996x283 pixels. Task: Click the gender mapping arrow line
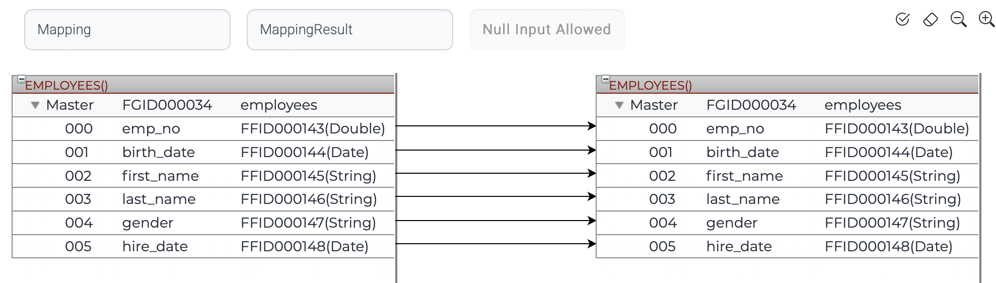click(x=495, y=221)
